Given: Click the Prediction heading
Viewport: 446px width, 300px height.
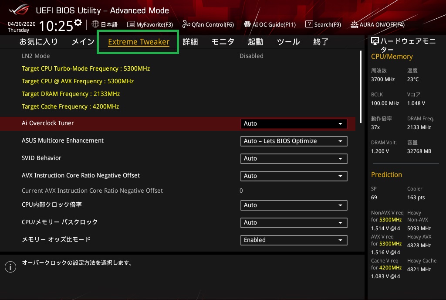Looking at the screenshot, I should point(386,174).
